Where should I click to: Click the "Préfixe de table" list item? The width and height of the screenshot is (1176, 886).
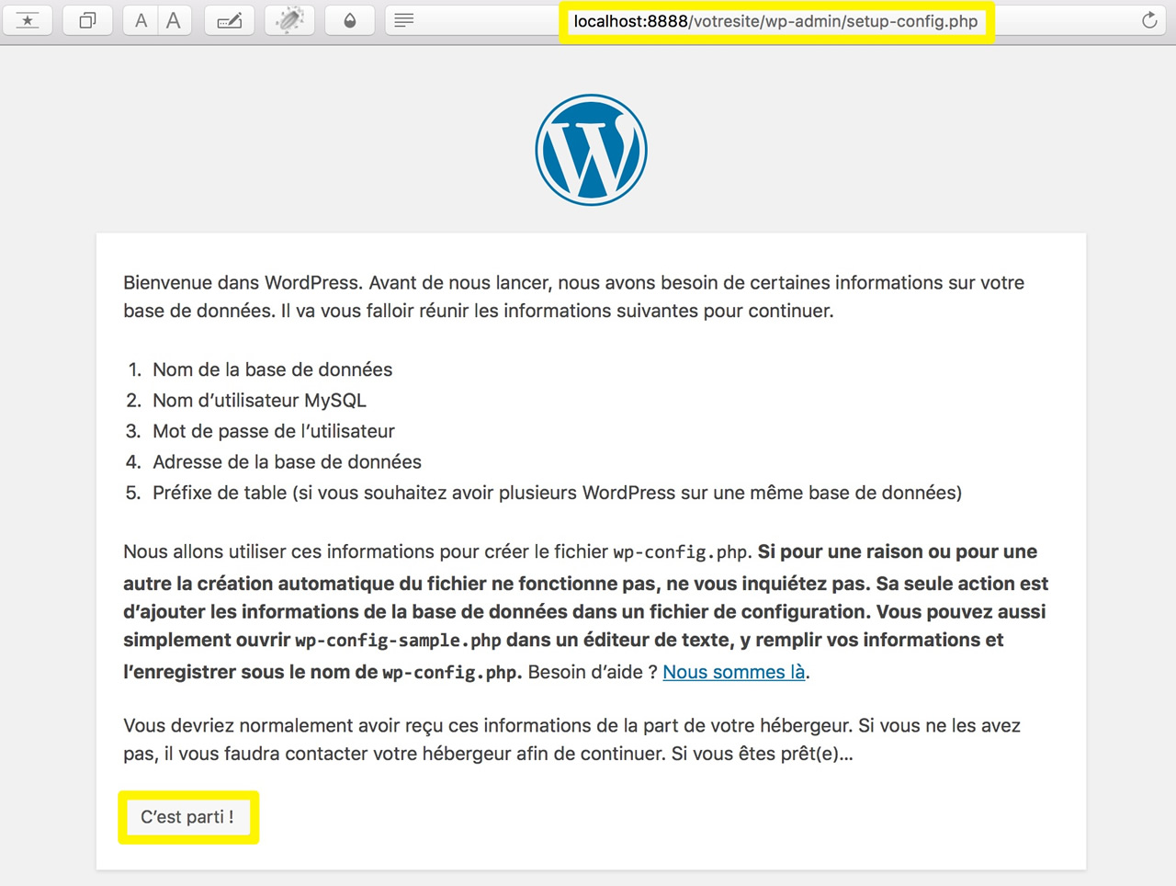tap(557, 493)
